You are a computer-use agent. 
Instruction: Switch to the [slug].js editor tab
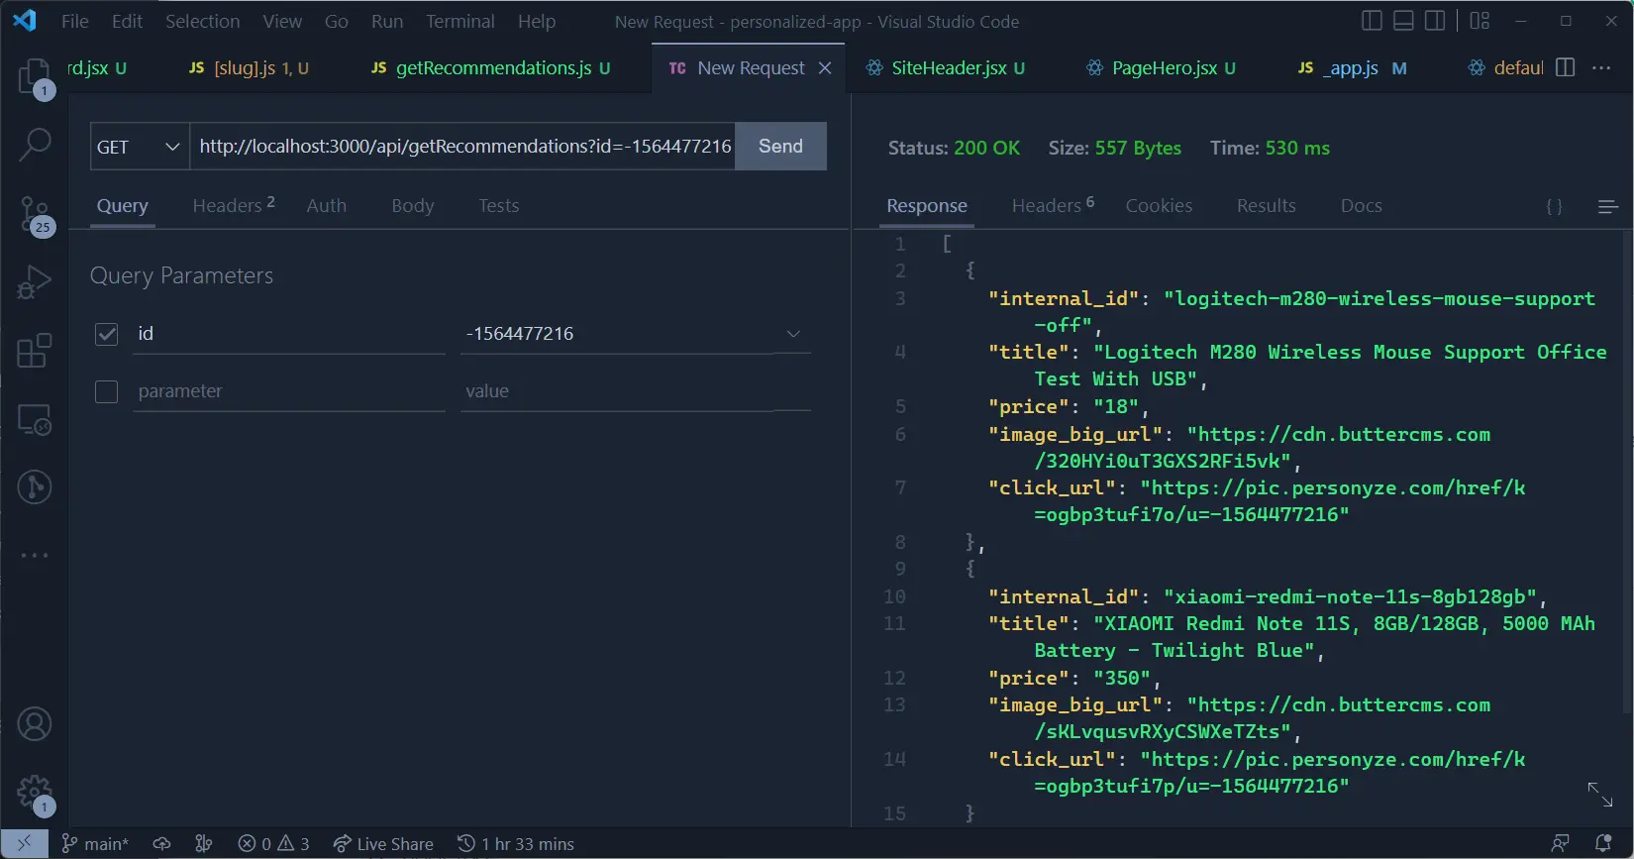[250, 67]
